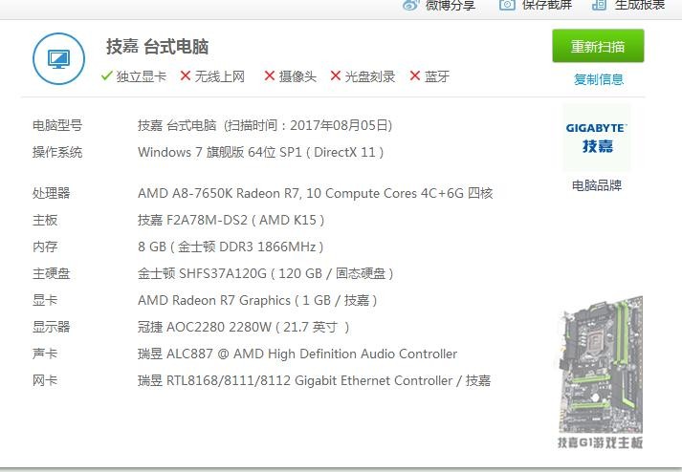
Task: Click the 无线上网 feature label
Action: click(220, 76)
